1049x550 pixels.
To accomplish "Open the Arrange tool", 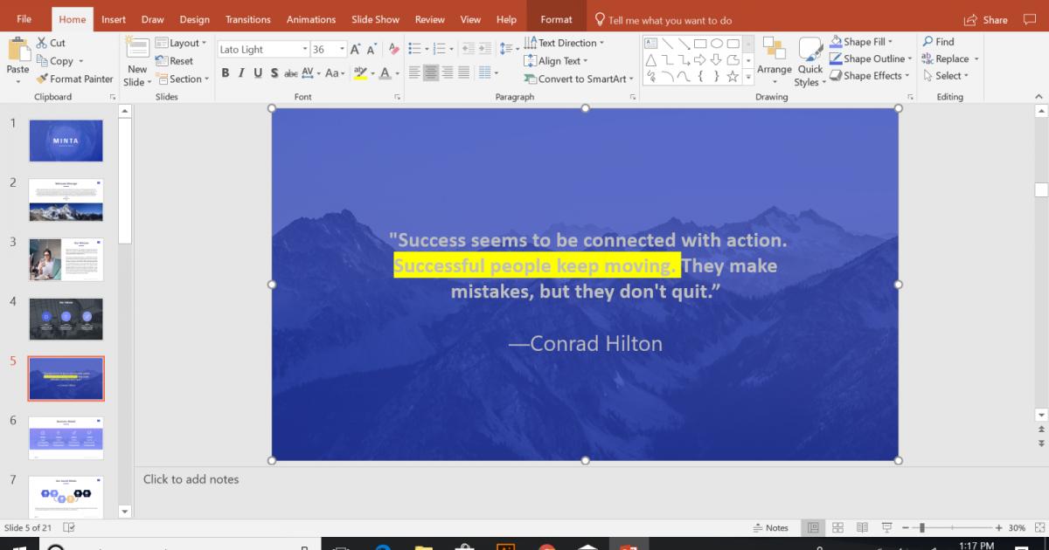I will pos(773,59).
